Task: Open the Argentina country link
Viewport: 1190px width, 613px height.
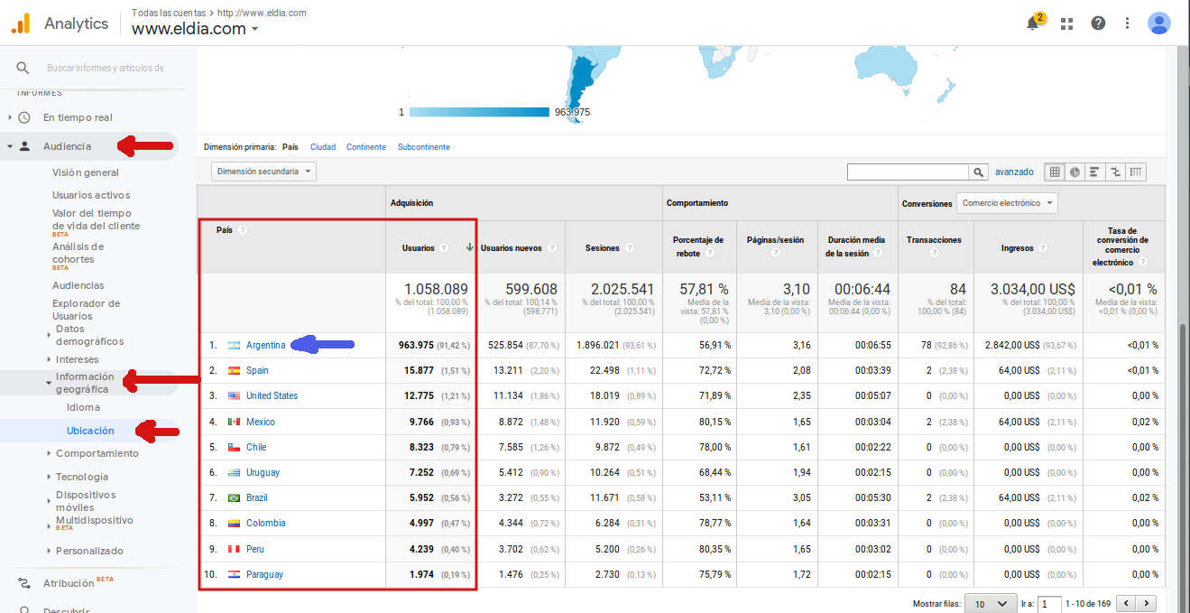Action: pos(265,345)
